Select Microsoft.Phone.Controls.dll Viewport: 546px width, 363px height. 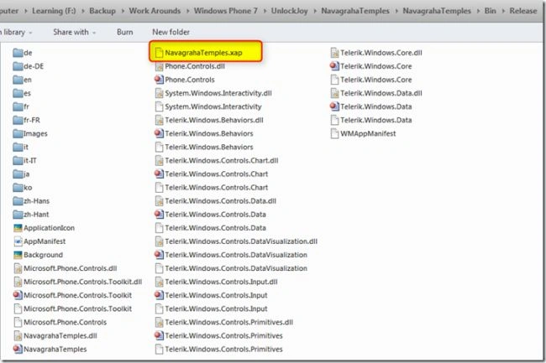(66, 268)
